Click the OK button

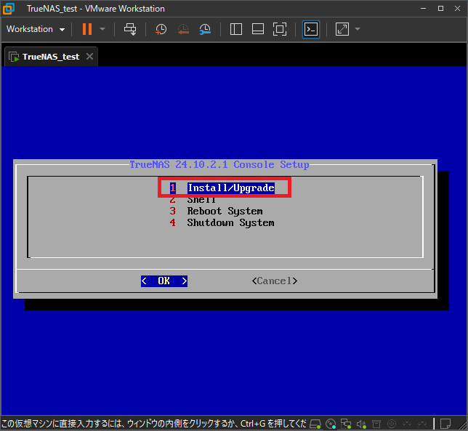164,281
